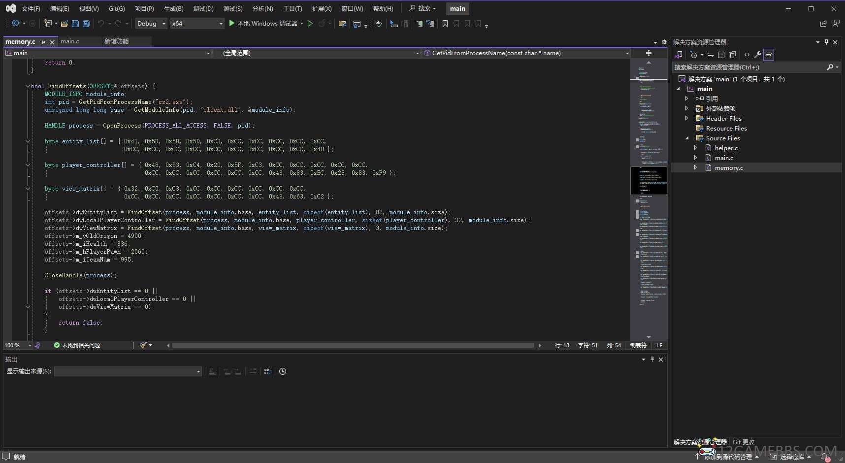Screen dimensions: 845x463
Task: Open the main project scope dropdown
Action: point(108,53)
